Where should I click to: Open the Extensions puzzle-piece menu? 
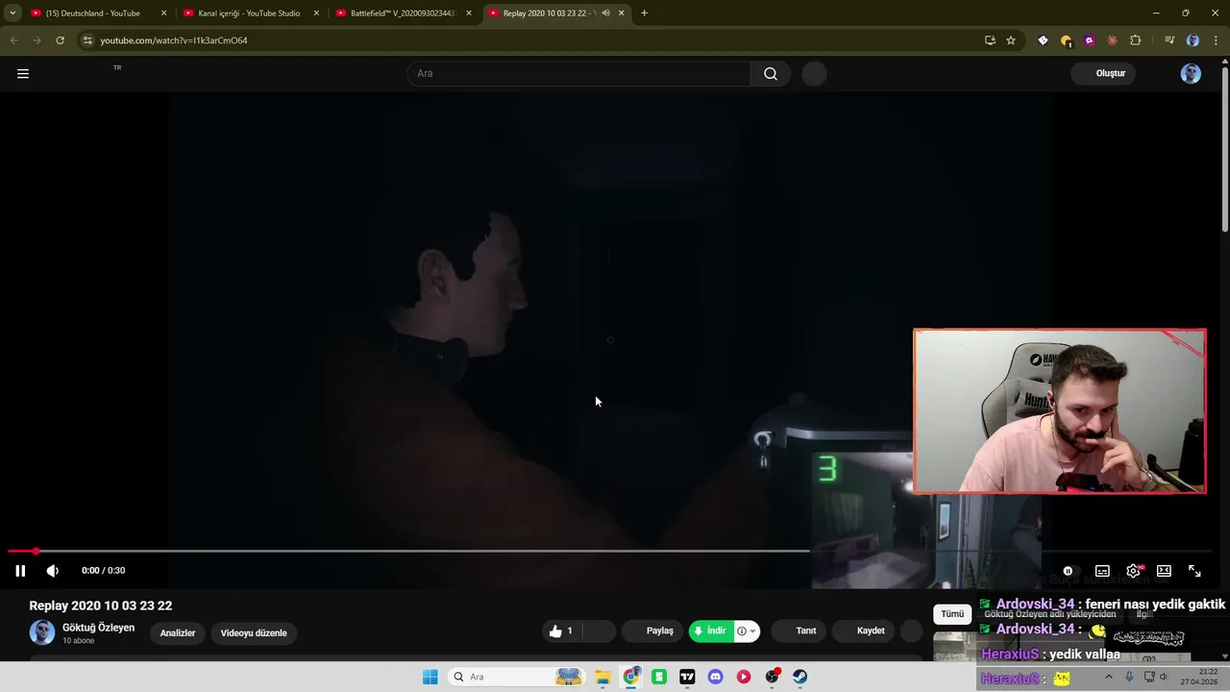(1136, 40)
